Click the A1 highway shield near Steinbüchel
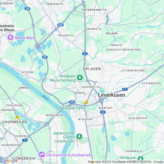Viewport: 164px width, 164px height. click(x=125, y=89)
